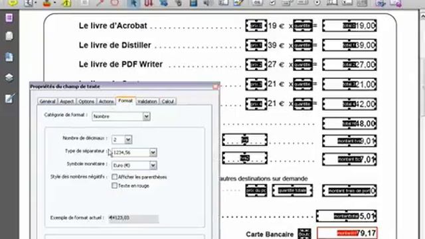Select total field showing 42,00
This screenshot has width=425, height=239.
pyautogui.click(x=349, y=104)
